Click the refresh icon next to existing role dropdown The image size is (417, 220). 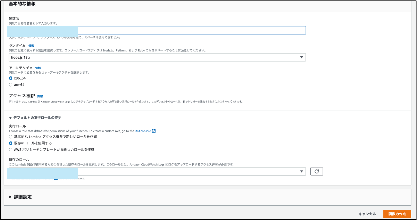[x=317, y=171]
